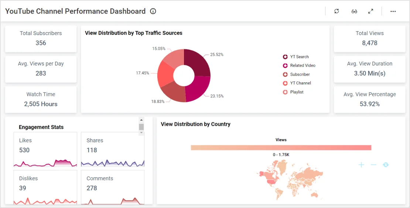Screen dimensions: 410x208
Task: Click the glasses view icon
Action: pyautogui.click(x=354, y=11)
